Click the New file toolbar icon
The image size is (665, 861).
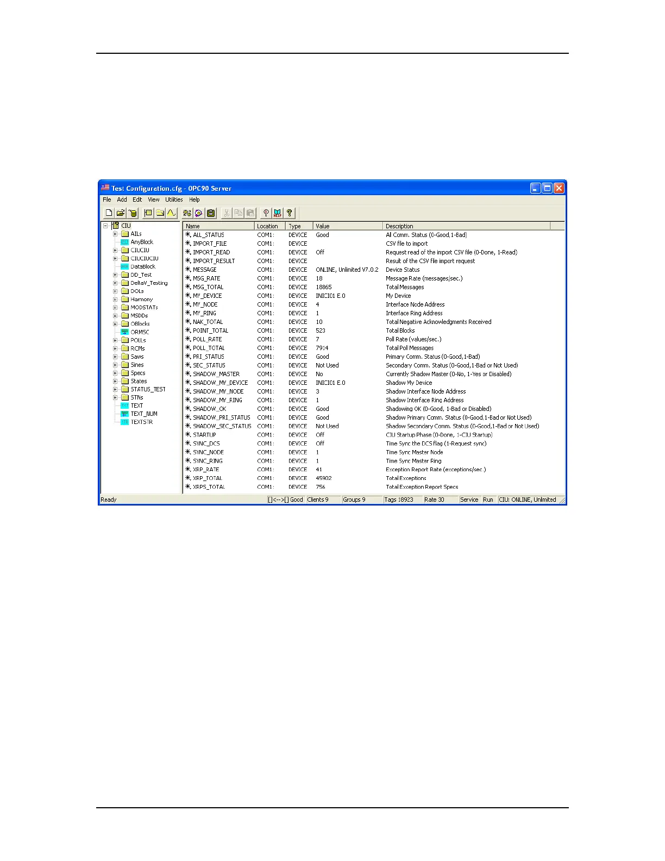click(109, 213)
